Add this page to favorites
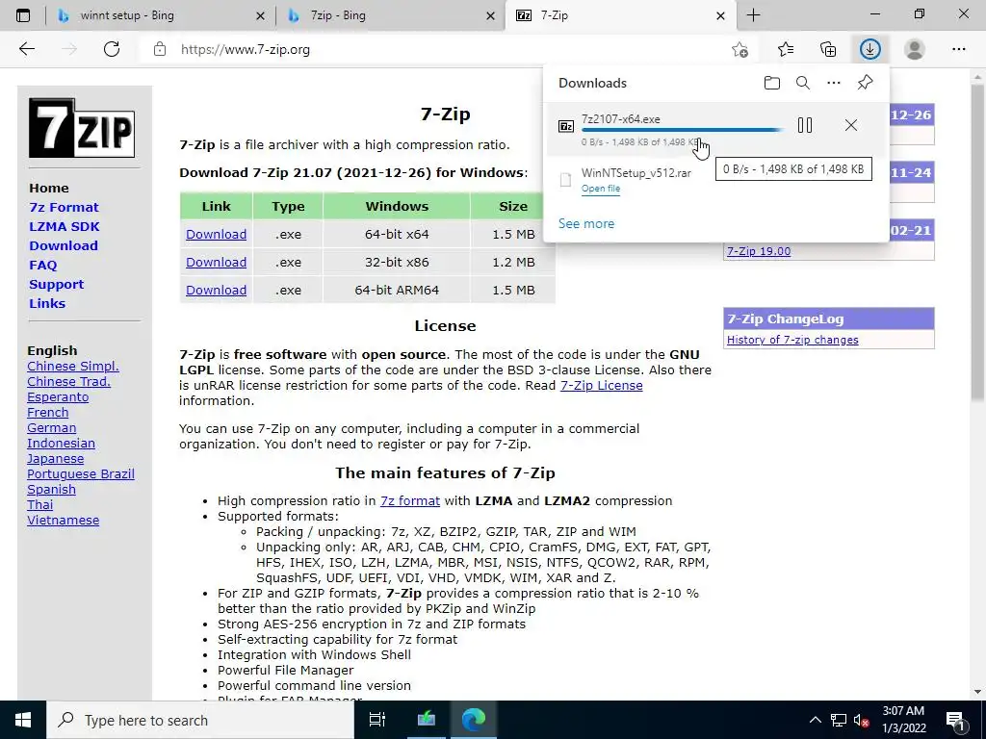This screenshot has height=739, width=986. pyautogui.click(x=740, y=49)
